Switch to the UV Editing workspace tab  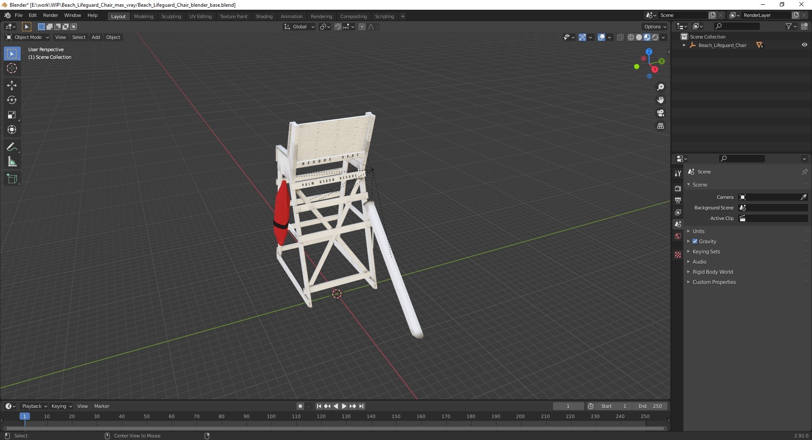click(x=200, y=16)
